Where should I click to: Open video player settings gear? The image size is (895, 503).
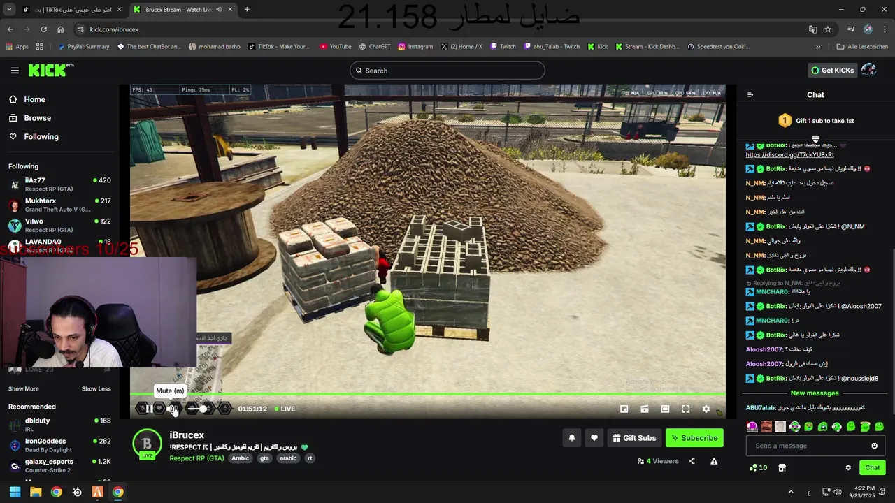tap(706, 409)
